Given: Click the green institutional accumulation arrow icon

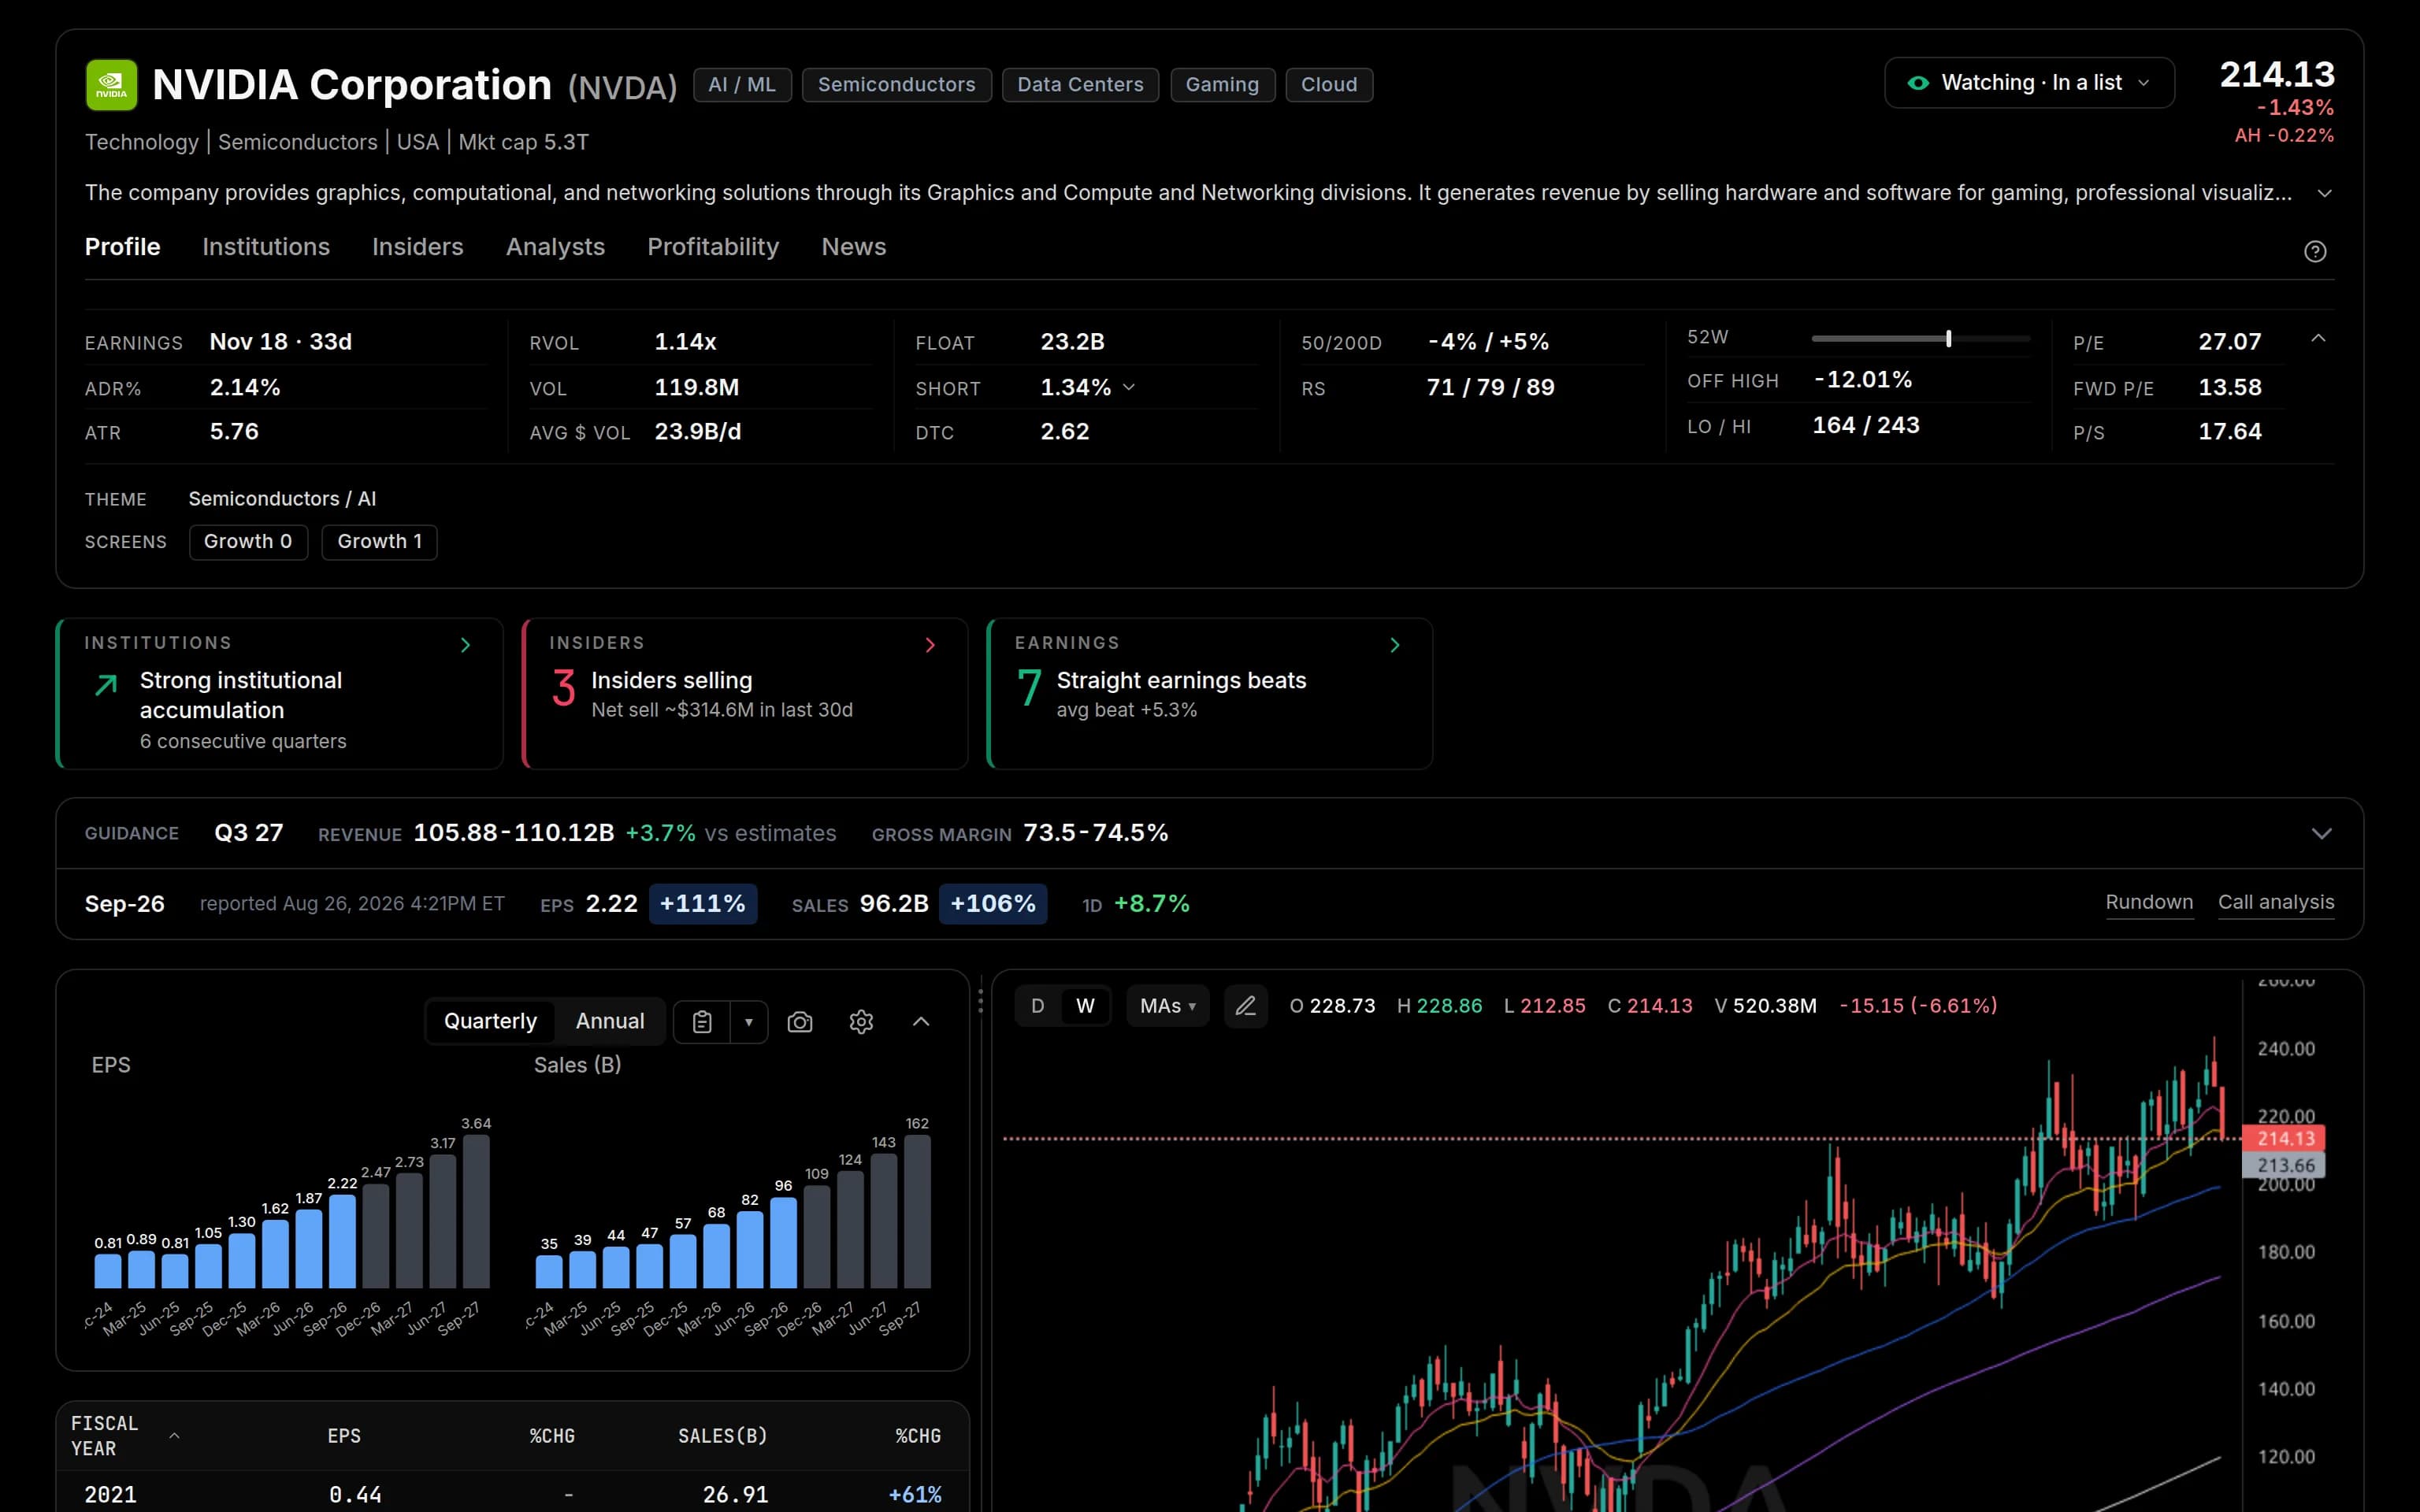Looking at the screenshot, I should [x=106, y=684].
